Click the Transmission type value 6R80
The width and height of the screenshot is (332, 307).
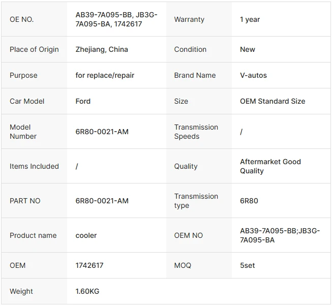(249, 200)
